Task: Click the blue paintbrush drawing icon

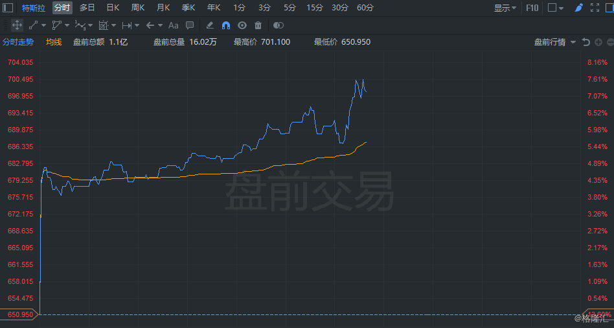Action: (x=579, y=7)
